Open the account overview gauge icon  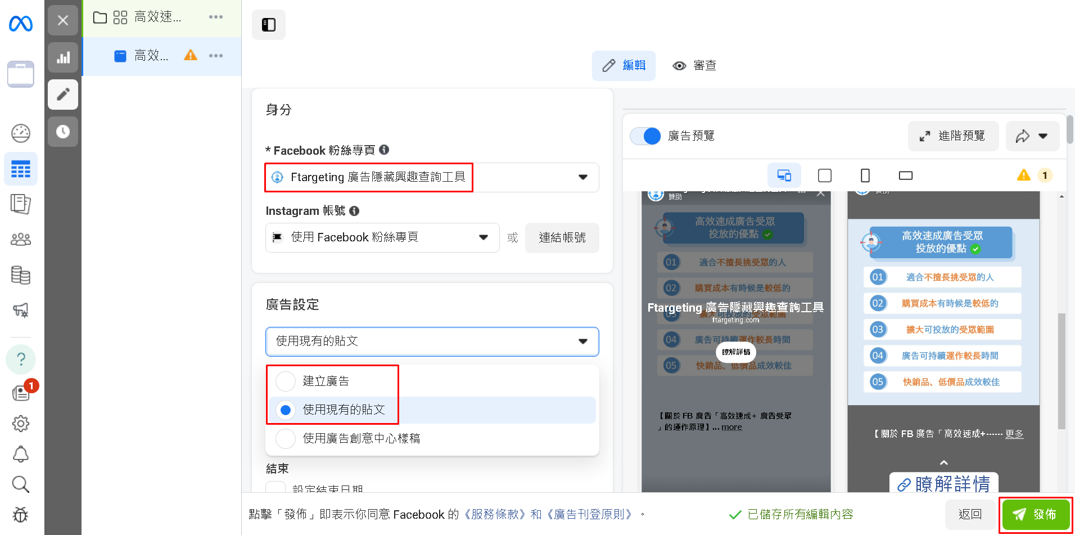click(21, 133)
